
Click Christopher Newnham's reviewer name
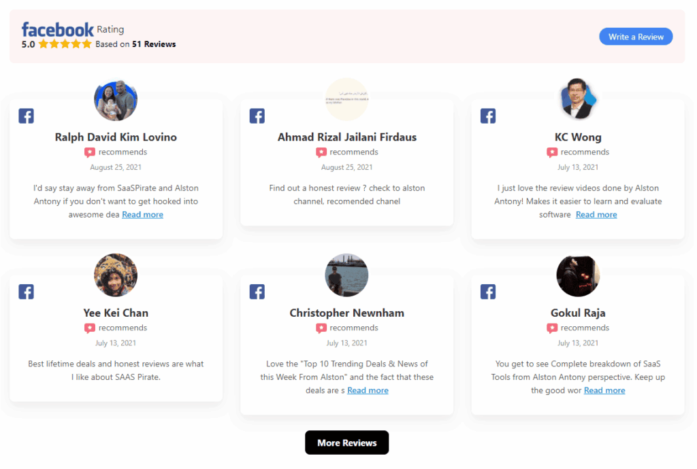click(x=346, y=313)
